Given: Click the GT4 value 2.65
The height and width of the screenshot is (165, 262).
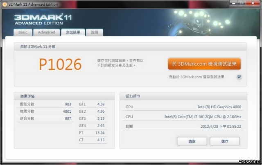Looking at the screenshot, I should [x=101, y=126].
